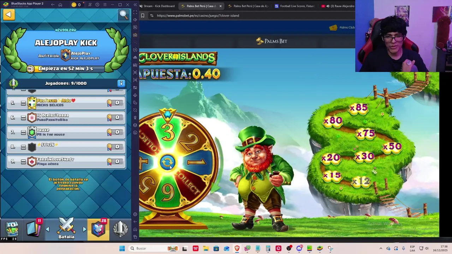Close the active Palms Bet Perú tab
The width and height of the screenshot is (452, 254).
pyautogui.click(x=220, y=6)
